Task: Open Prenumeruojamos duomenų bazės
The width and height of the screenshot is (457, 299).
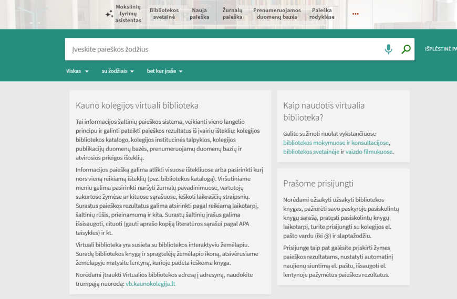Action: tap(277, 14)
